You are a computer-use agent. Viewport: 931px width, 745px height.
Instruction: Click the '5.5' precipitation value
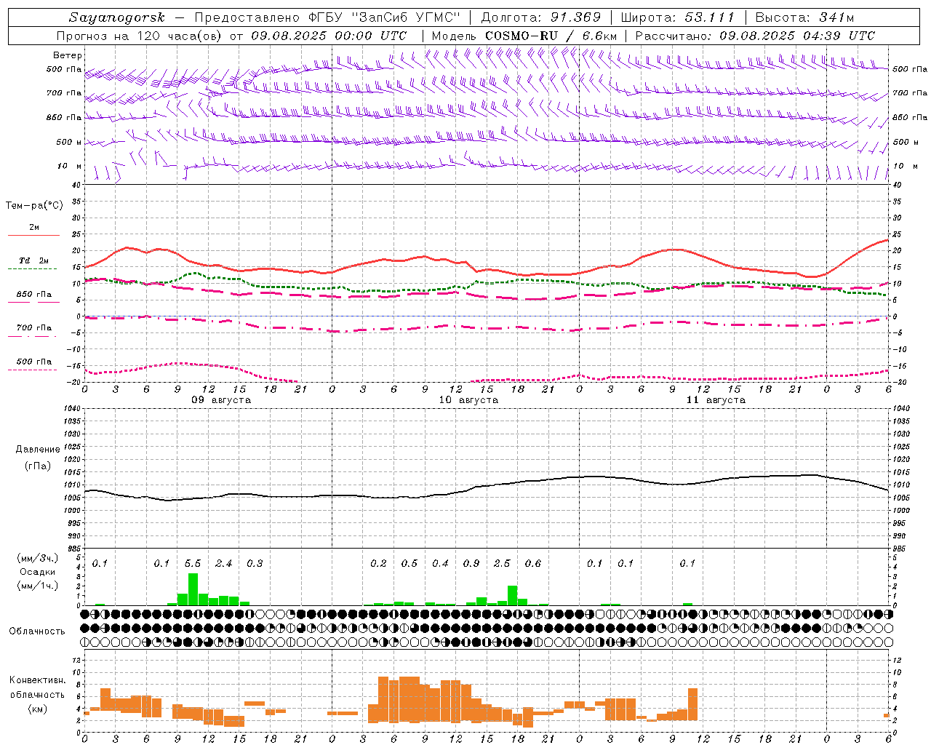(193, 563)
